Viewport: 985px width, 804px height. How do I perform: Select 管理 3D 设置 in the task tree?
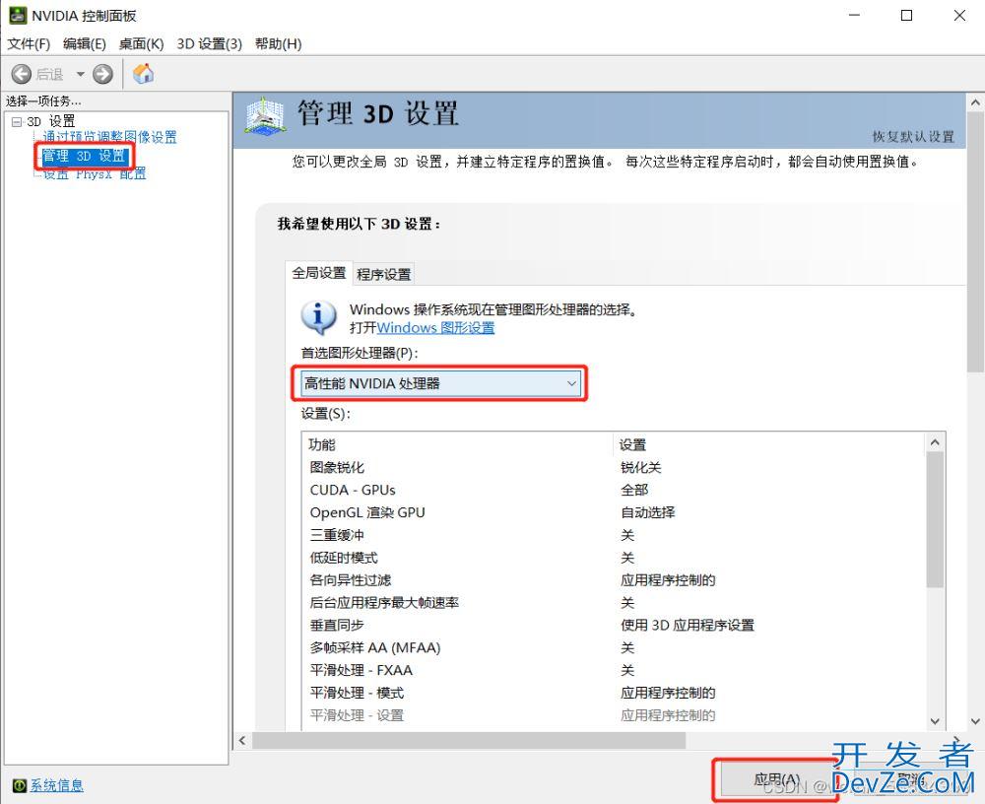(84, 156)
